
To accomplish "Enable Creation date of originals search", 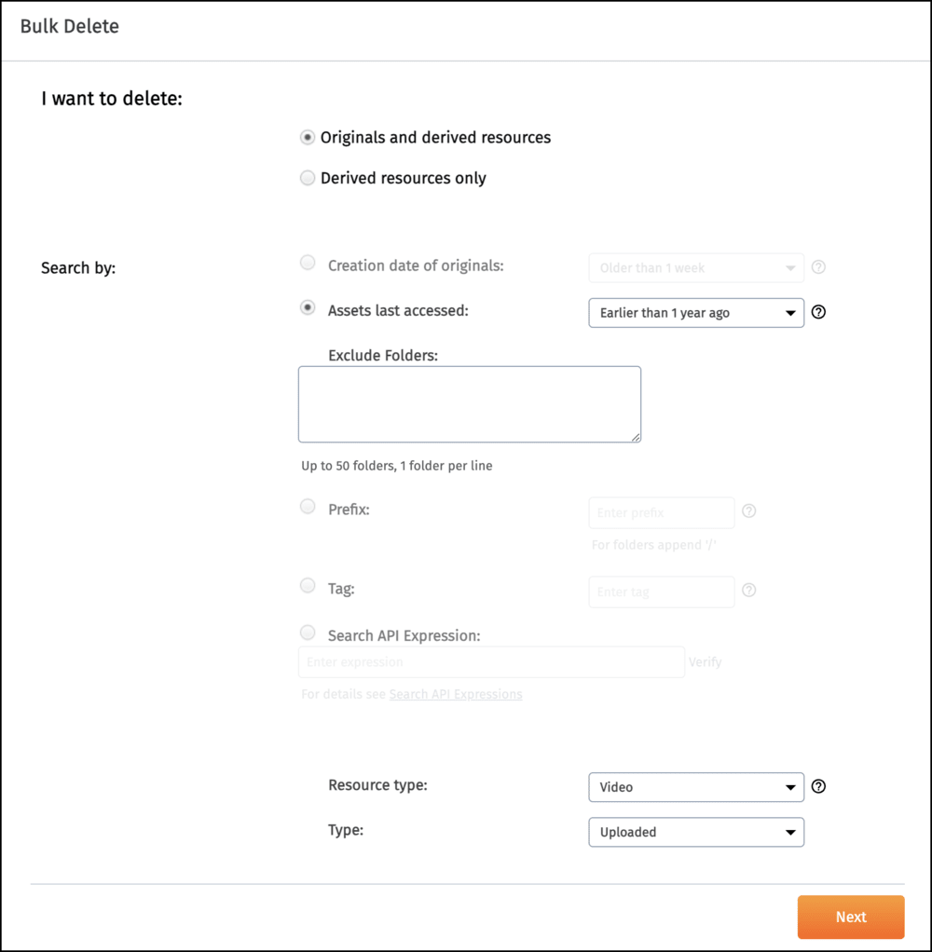I will pyautogui.click(x=308, y=263).
